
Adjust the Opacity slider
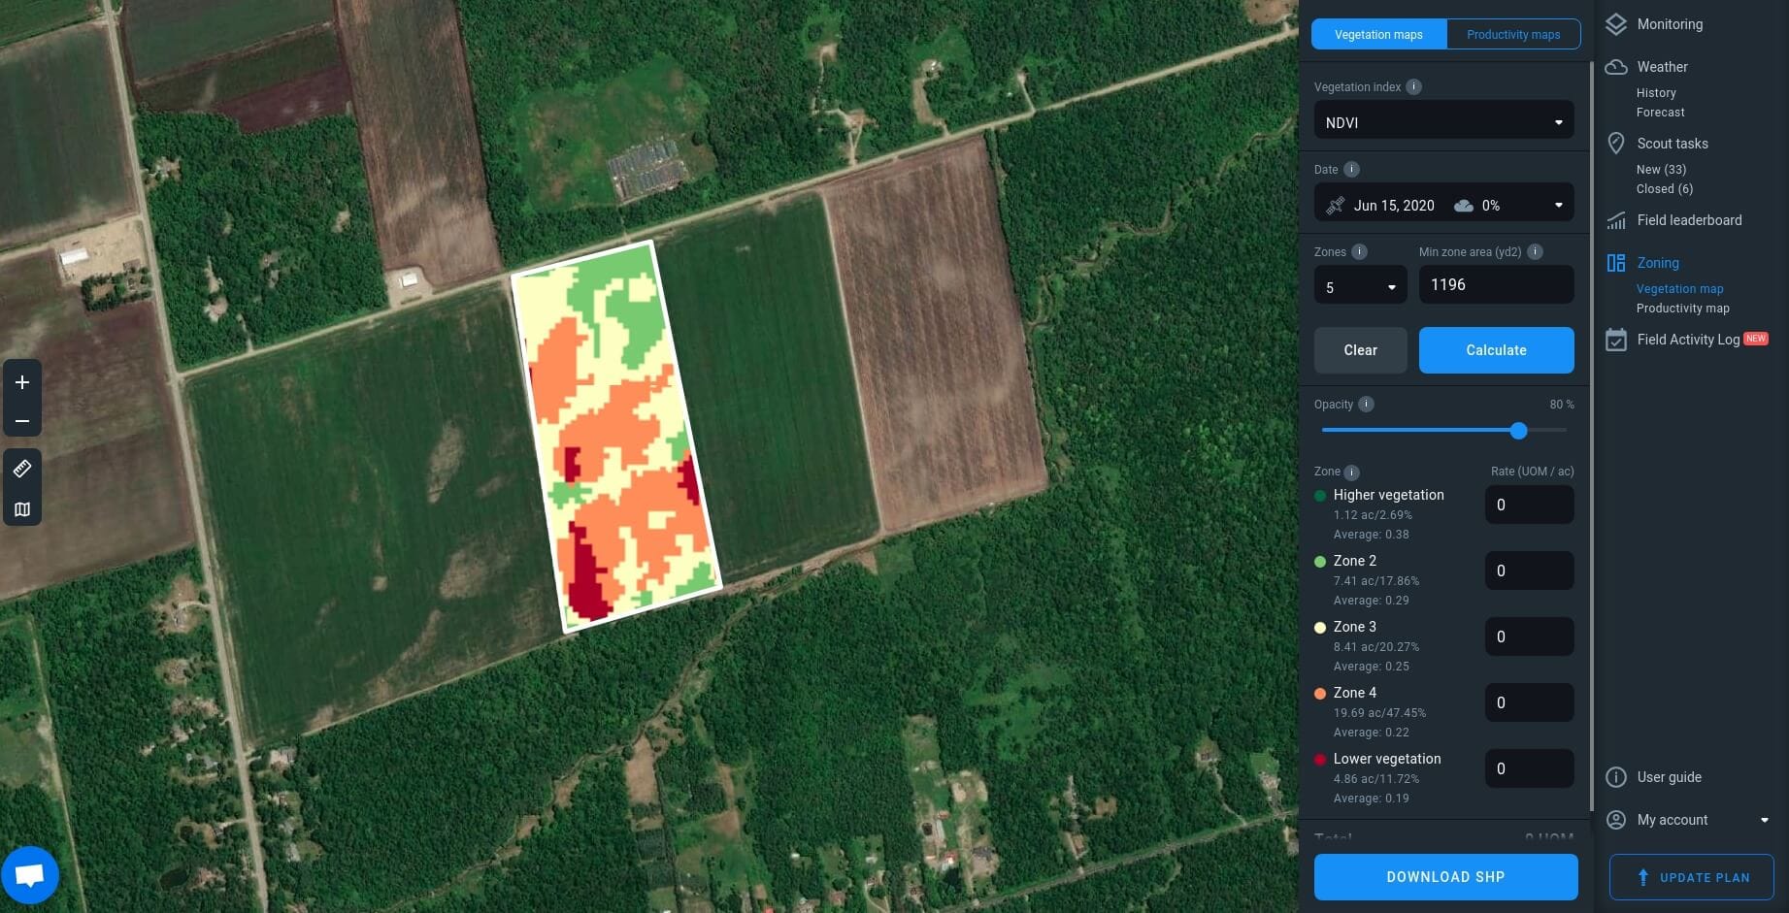point(1518,431)
